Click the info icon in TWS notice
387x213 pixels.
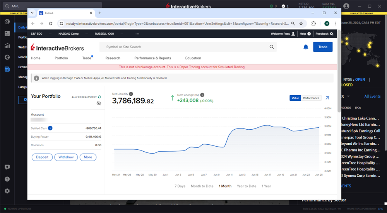(36, 78)
